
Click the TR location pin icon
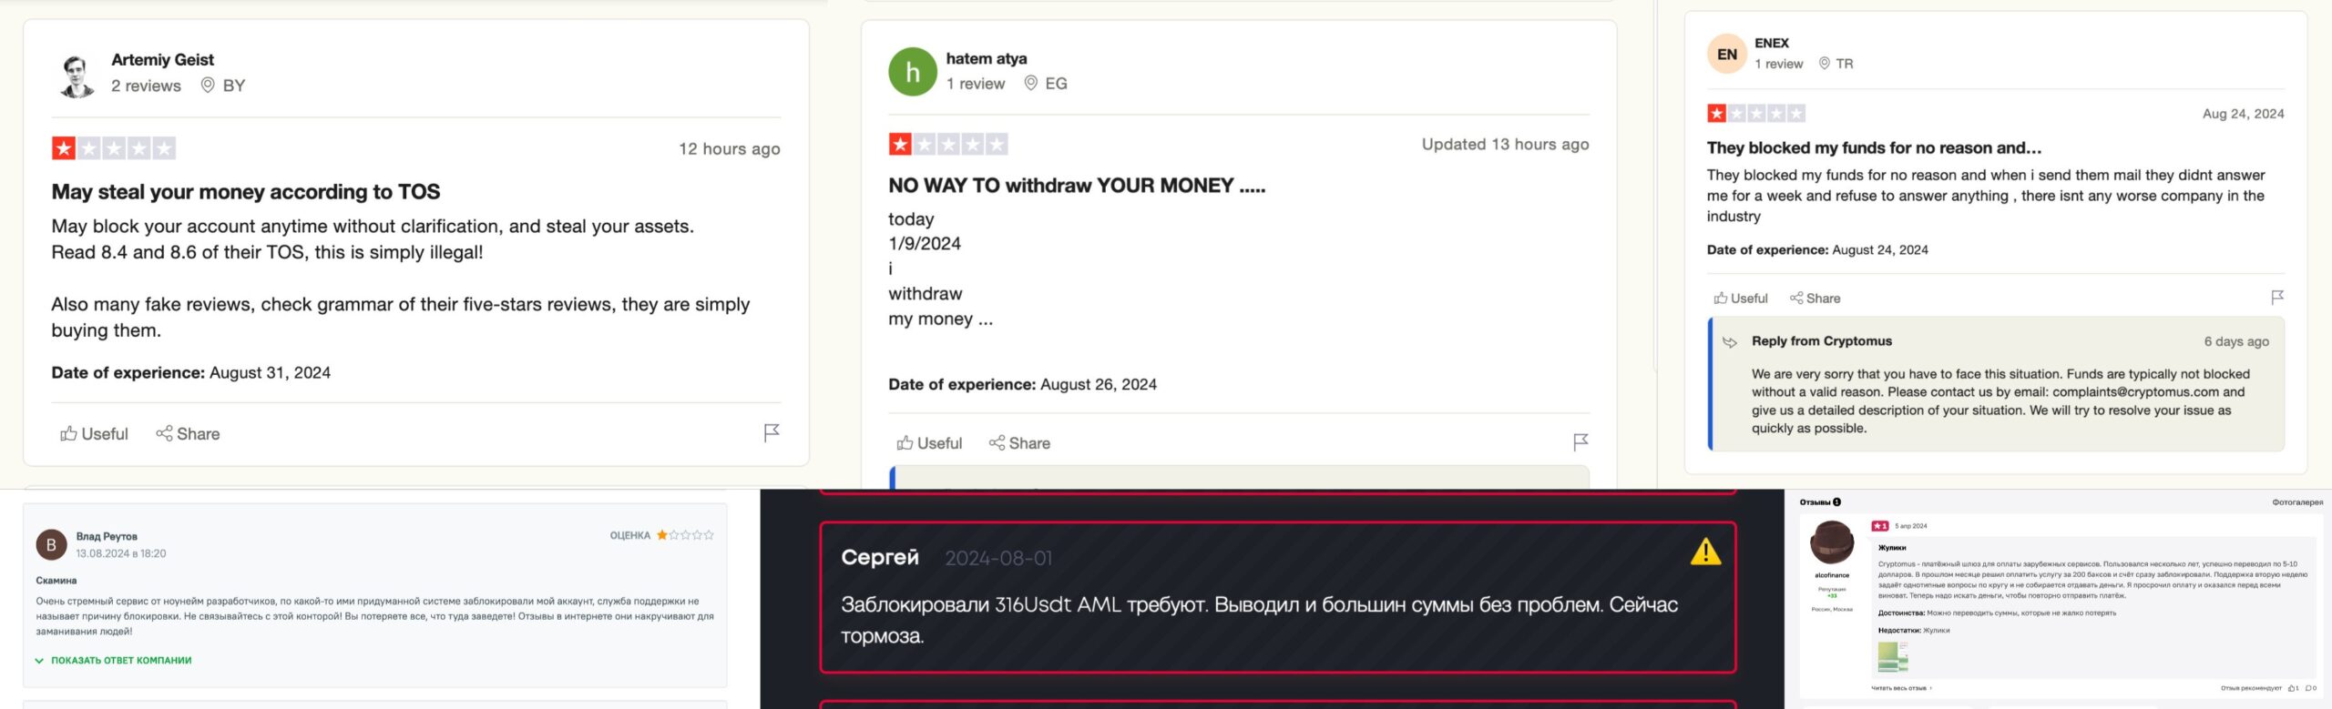(x=1825, y=63)
